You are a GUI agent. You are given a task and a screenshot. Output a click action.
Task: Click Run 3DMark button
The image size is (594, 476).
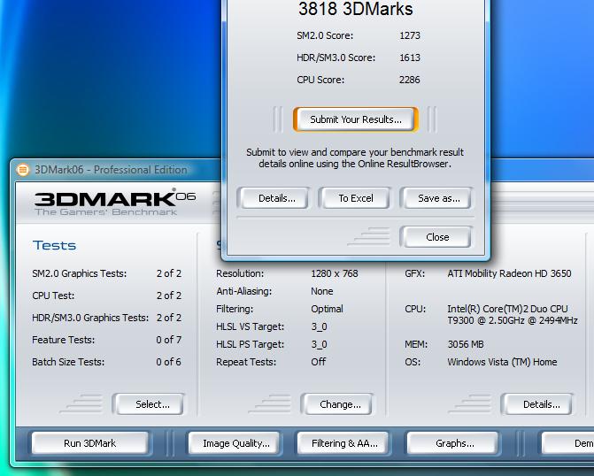(x=89, y=443)
